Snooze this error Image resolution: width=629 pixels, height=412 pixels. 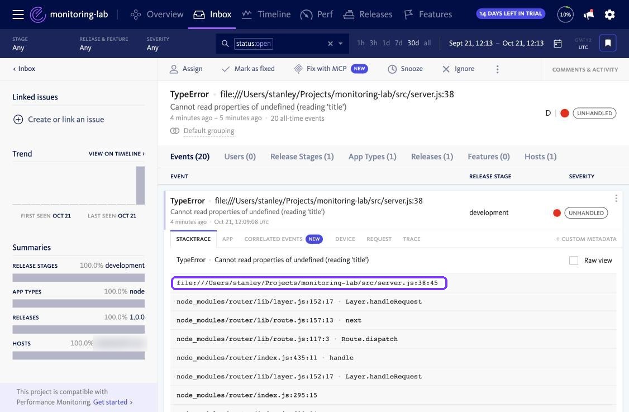[x=405, y=69]
